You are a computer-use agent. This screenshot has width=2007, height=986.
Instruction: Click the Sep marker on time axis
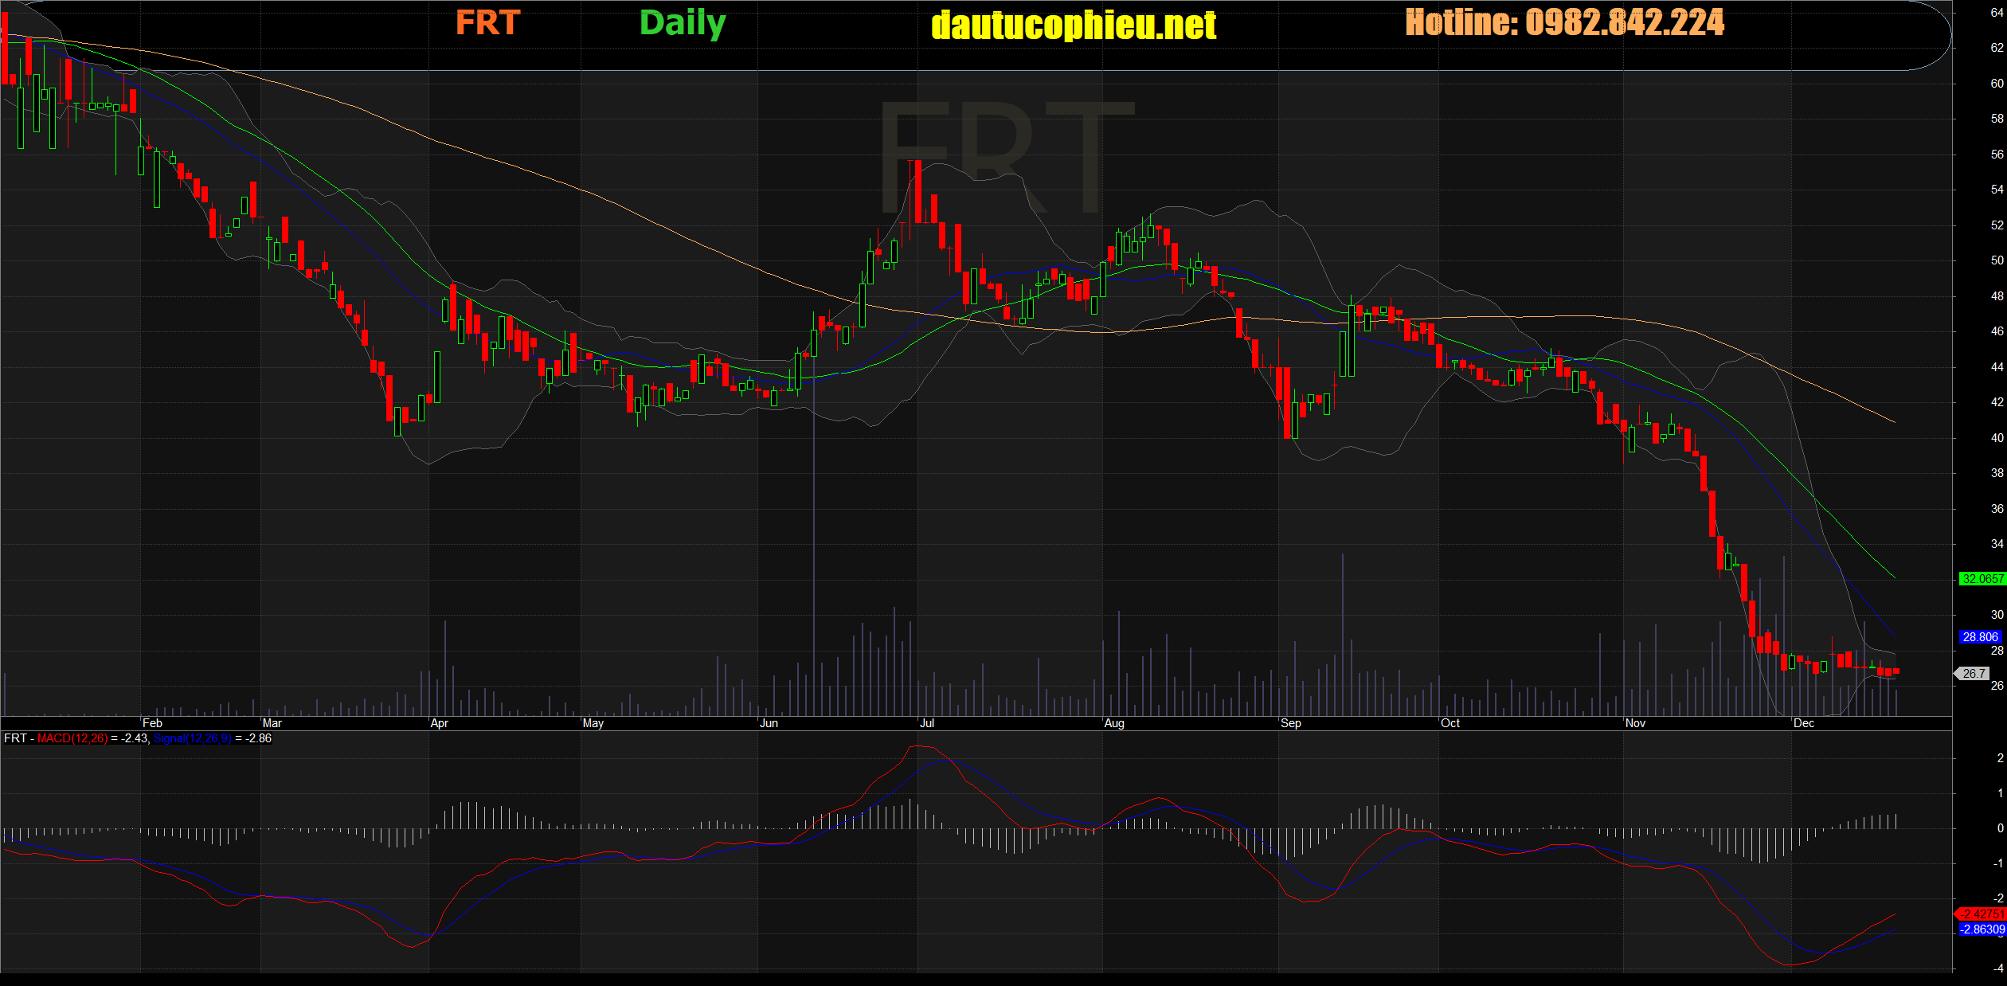[x=1290, y=723]
